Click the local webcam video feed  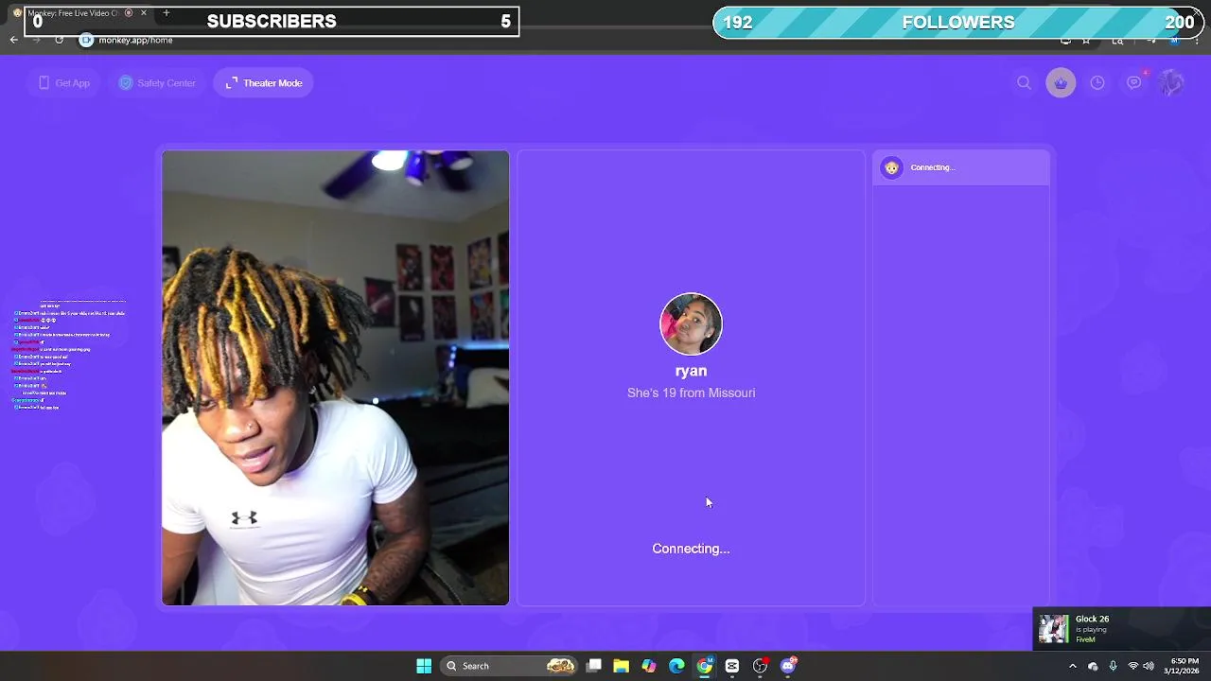(335, 377)
